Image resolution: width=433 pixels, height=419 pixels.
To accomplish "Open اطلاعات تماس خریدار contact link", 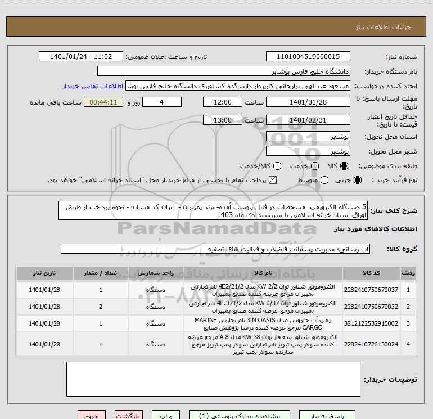I will (93, 86).
